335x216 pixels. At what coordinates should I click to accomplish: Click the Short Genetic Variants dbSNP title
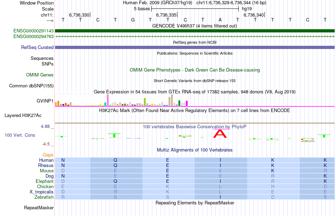195,81
